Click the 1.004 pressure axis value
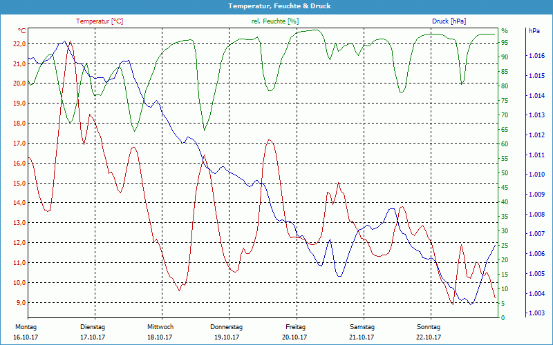This screenshot has height=345, width=553. 537,294
